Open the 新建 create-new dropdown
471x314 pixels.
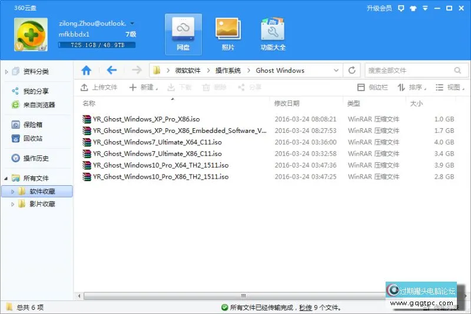143,87
